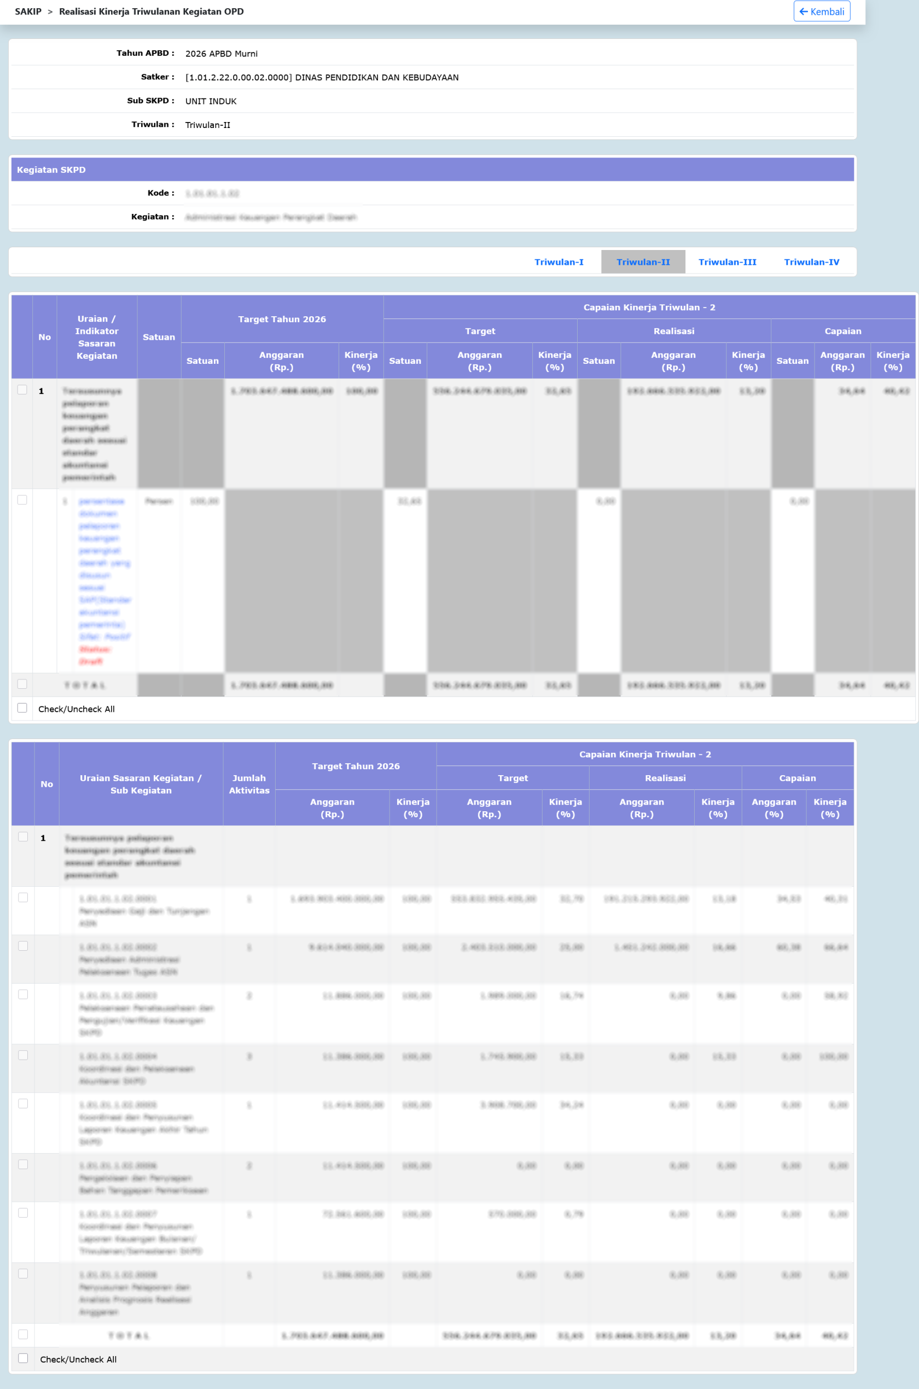Image resolution: width=919 pixels, height=1389 pixels.
Task: Click the DINAS PENDIDIKAN DAN KEBUDAYAAN satker text
Action: 322,77
